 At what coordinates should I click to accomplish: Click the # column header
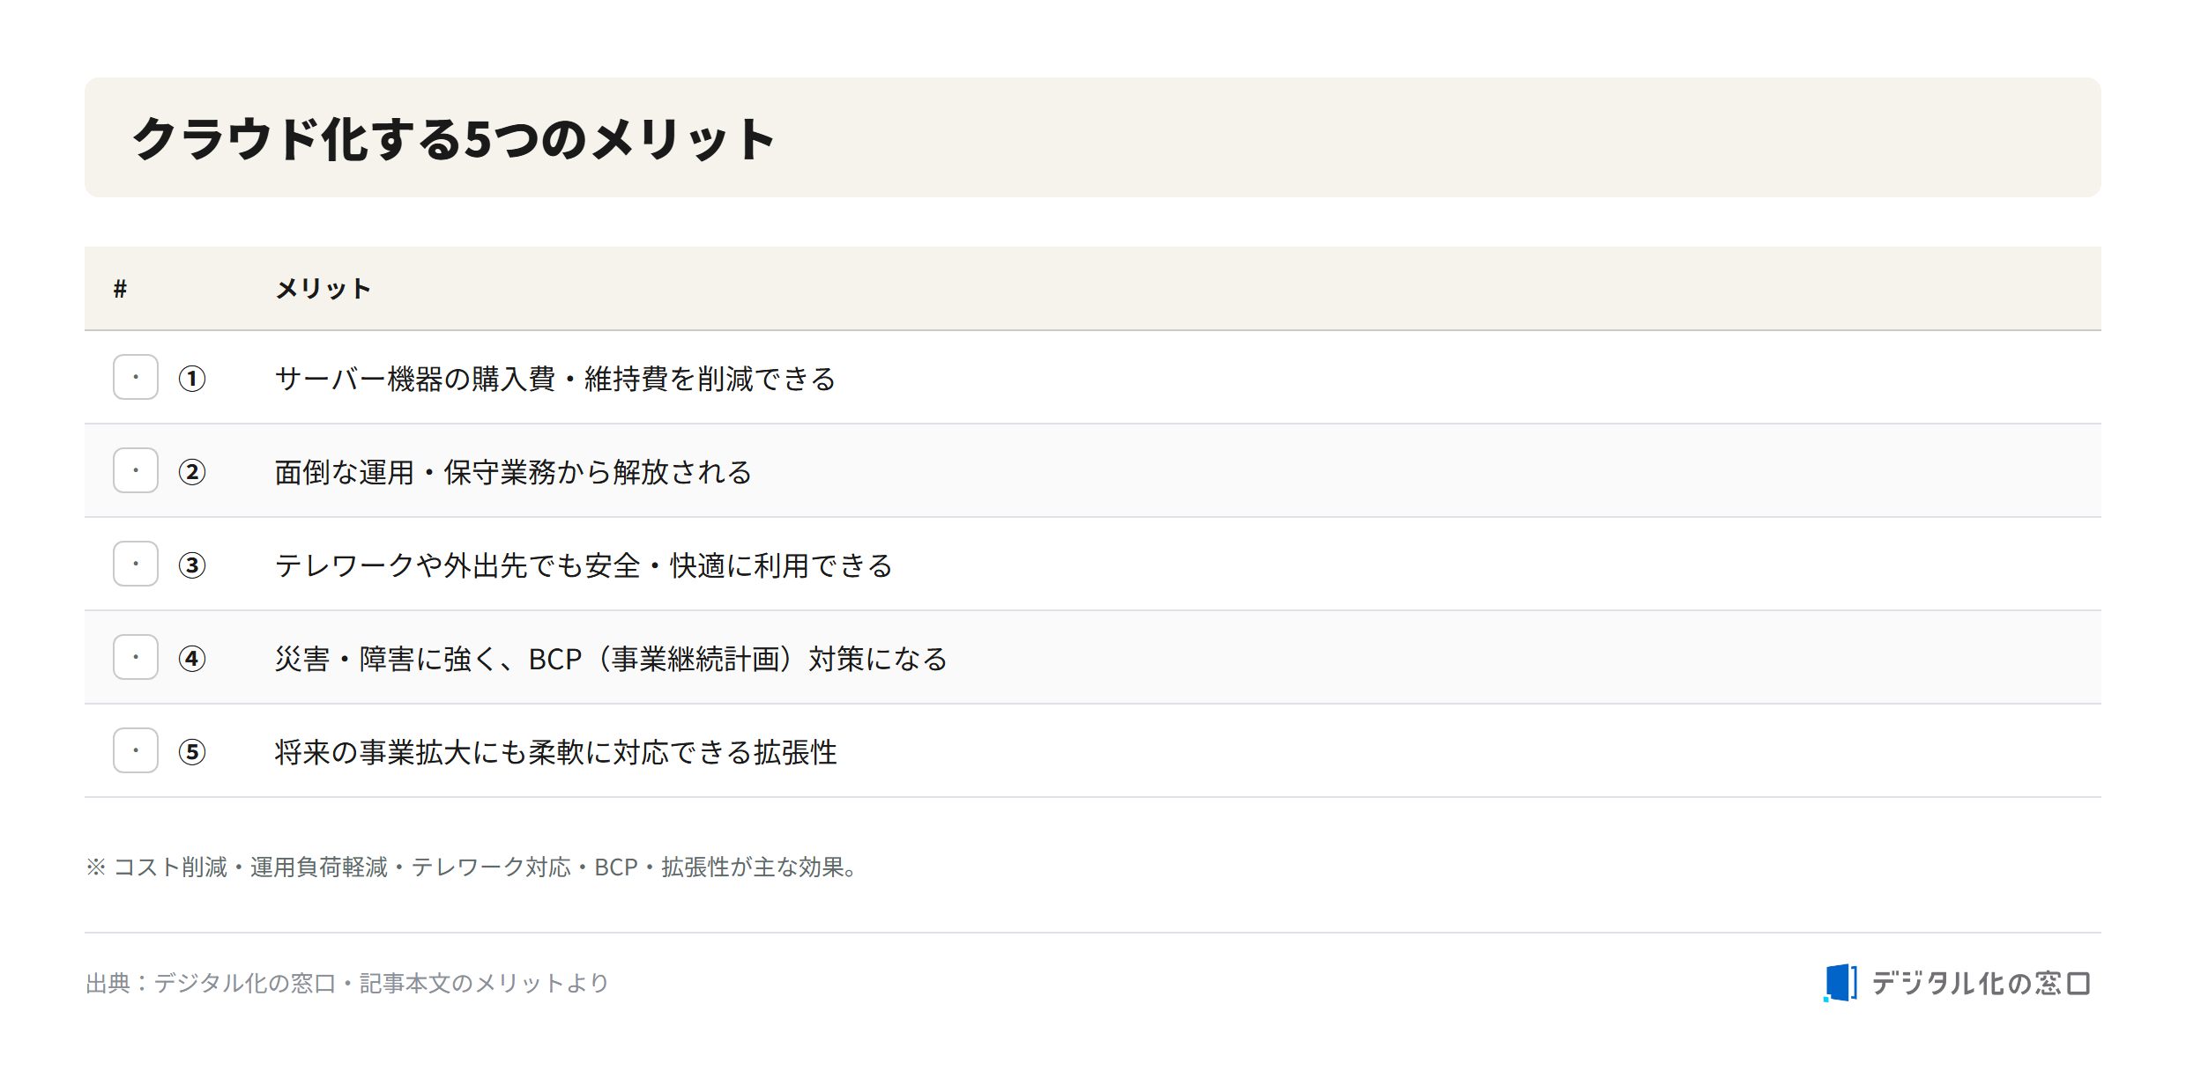[120, 289]
